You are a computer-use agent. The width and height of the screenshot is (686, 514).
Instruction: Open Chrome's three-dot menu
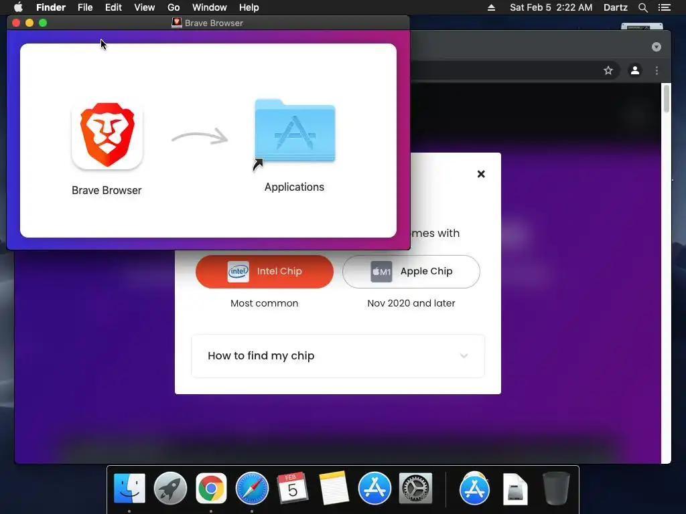[x=657, y=70]
